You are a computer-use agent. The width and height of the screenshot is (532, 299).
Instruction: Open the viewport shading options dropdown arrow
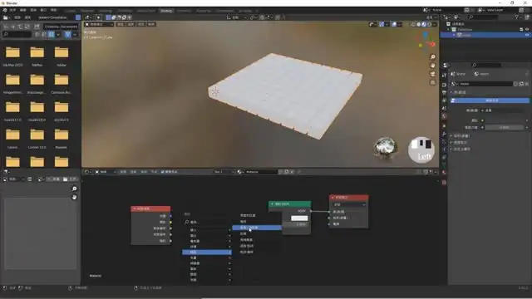[x=435, y=24]
